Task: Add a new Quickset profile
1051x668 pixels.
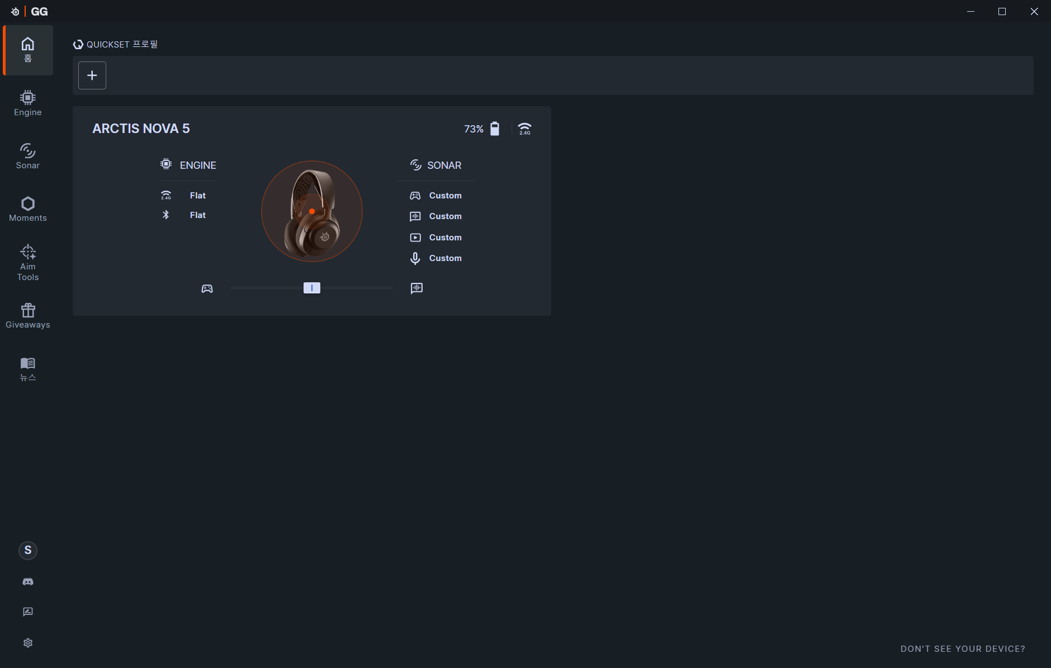Action: click(92, 75)
